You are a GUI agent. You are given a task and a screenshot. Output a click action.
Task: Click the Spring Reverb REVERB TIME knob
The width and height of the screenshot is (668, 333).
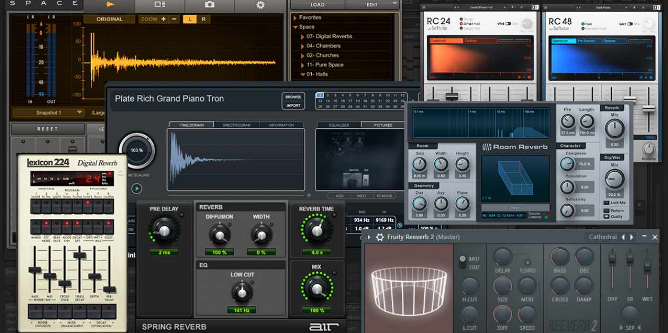tap(317, 230)
